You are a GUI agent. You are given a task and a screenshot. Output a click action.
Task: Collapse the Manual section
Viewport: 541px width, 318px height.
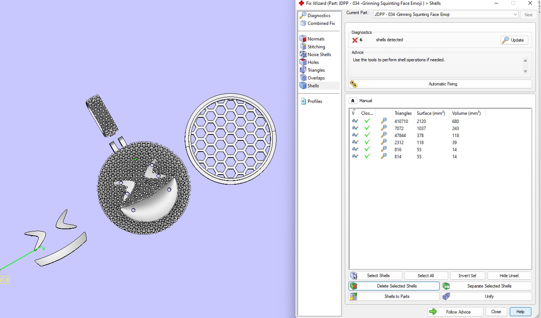pyautogui.click(x=353, y=101)
